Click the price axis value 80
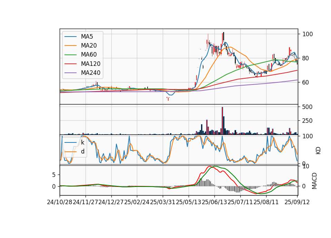Screen dimensions: 331x238 click(x=306, y=58)
